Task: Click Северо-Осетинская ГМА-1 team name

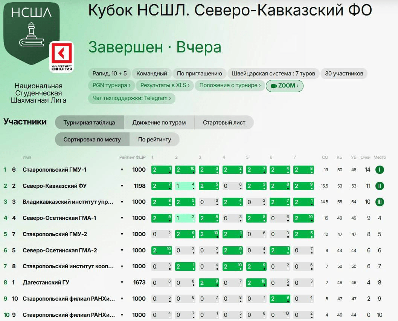Action: click(x=59, y=218)
